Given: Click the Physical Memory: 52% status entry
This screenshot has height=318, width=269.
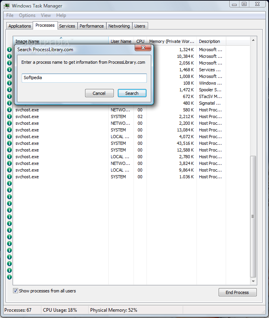Looking at the screenshot, I should click(114, 310).
